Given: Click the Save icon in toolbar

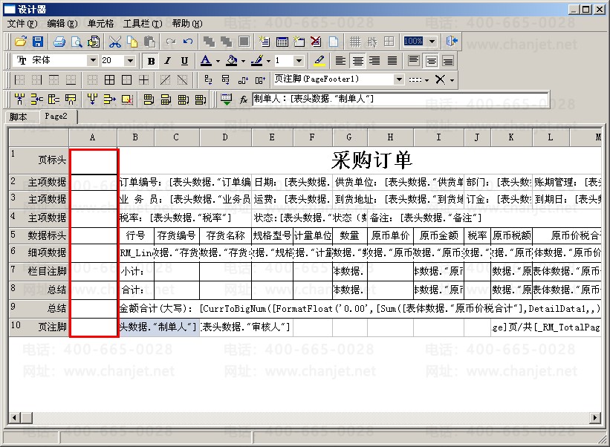Looking at the screenshot, I should [37, 42].
